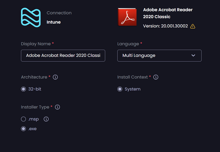The image size is (220, 152).
Task: Click the info icon beside .msp
Action: pos(46,119)
